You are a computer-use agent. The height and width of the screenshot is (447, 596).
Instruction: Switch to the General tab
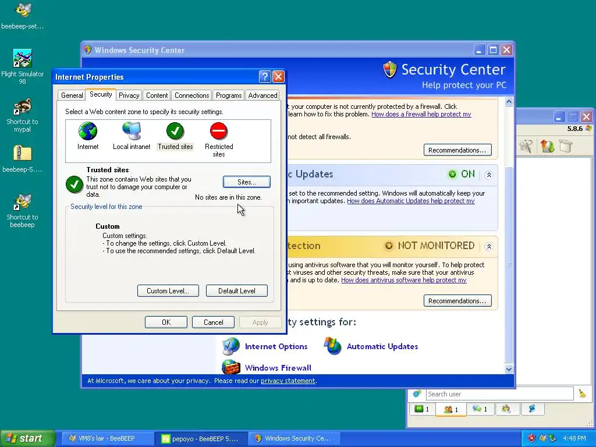pos(72,95)
